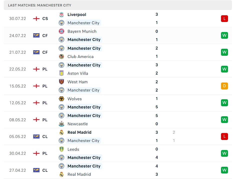
Task: Click the D badge on the West Ham row
Action: coord(224,86)
